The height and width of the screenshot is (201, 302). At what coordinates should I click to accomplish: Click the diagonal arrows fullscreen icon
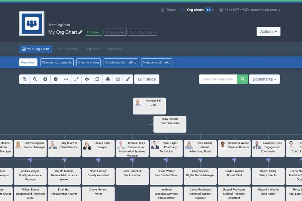point(76,79)
